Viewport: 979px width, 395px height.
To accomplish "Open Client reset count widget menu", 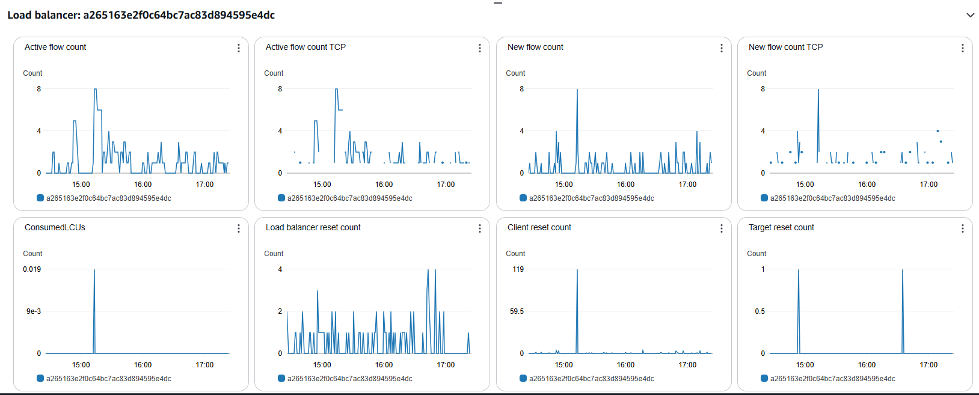I will [x=722, y=228].
